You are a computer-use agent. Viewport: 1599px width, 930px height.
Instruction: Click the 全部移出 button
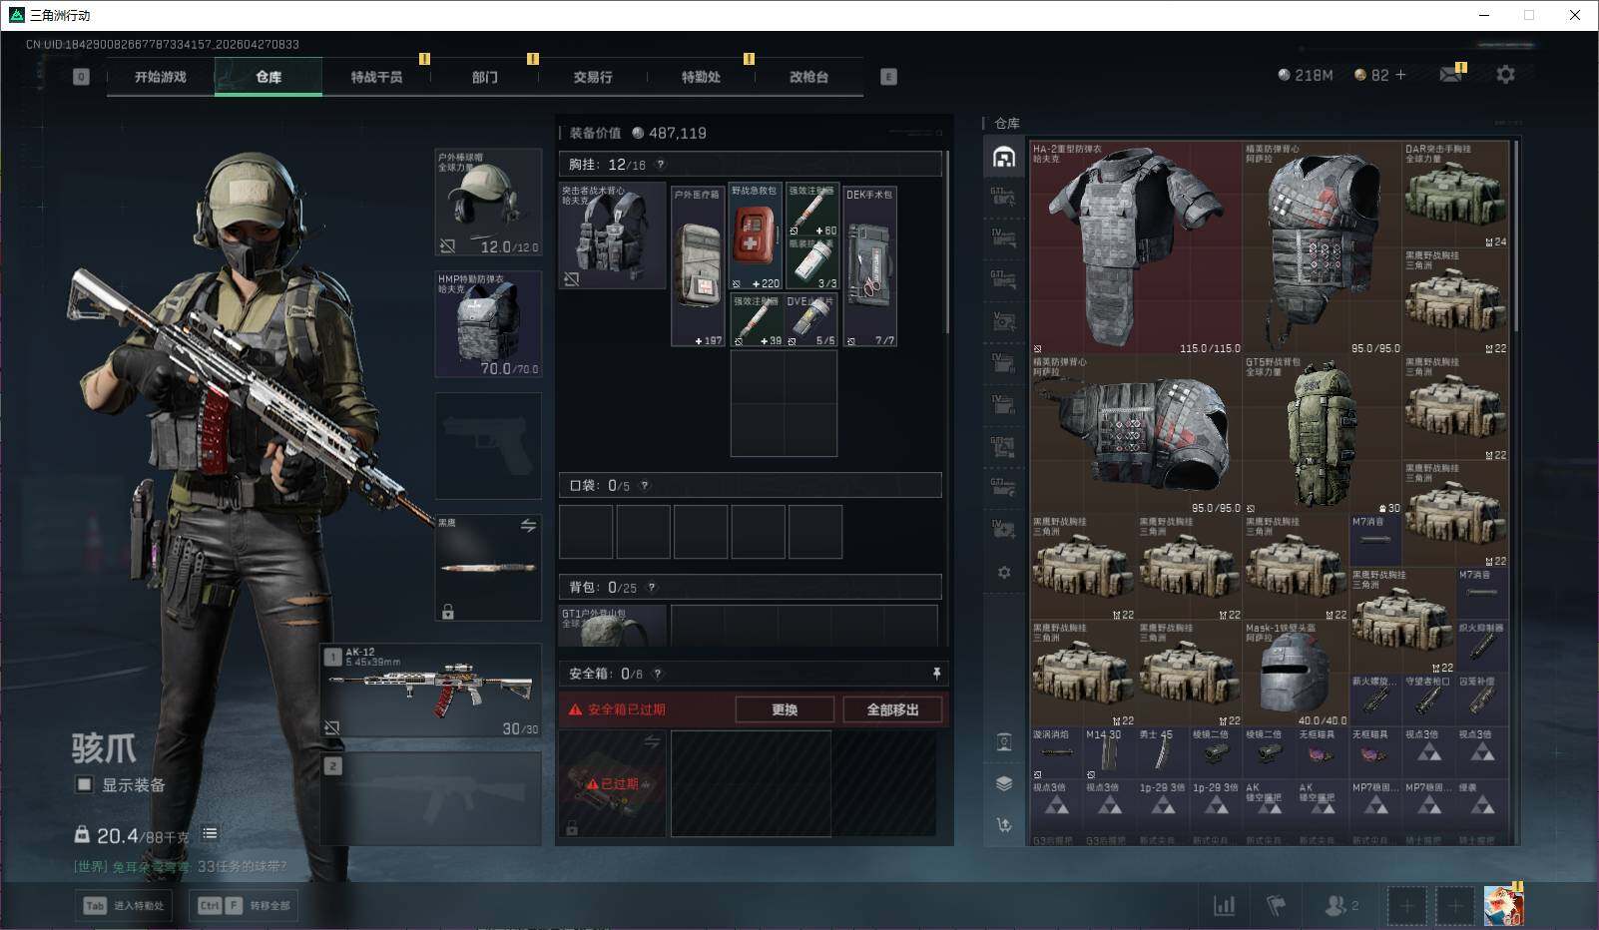[x=892, y=709]
